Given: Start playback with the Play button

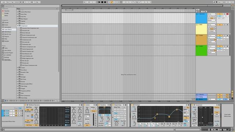Looking at the screenshot, I should coord(99,2).
